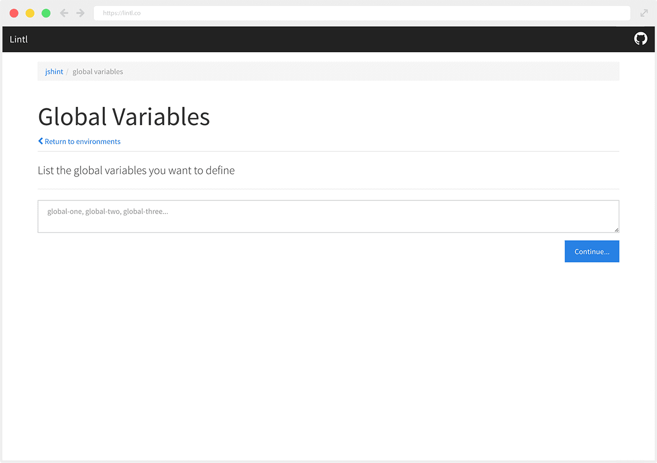Viewport: 657px width, 463px height.
Task: Click the Global Variables page heading
Action: click(124, 117)
